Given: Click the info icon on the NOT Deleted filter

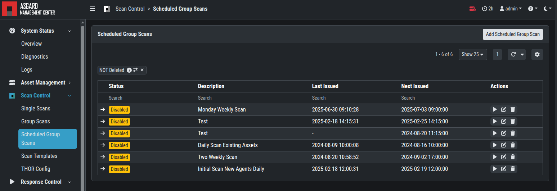Looking at the screenshot, I should [x=129, y=70].
